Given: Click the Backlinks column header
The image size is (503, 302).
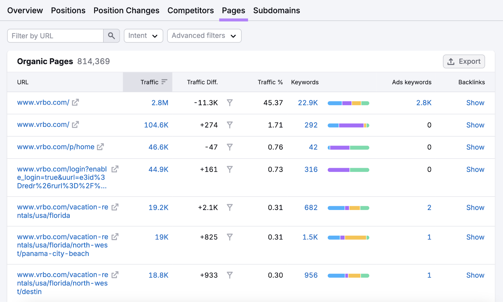Looking at the screenshot, I should pyautogui.click(x=472, y=82).
